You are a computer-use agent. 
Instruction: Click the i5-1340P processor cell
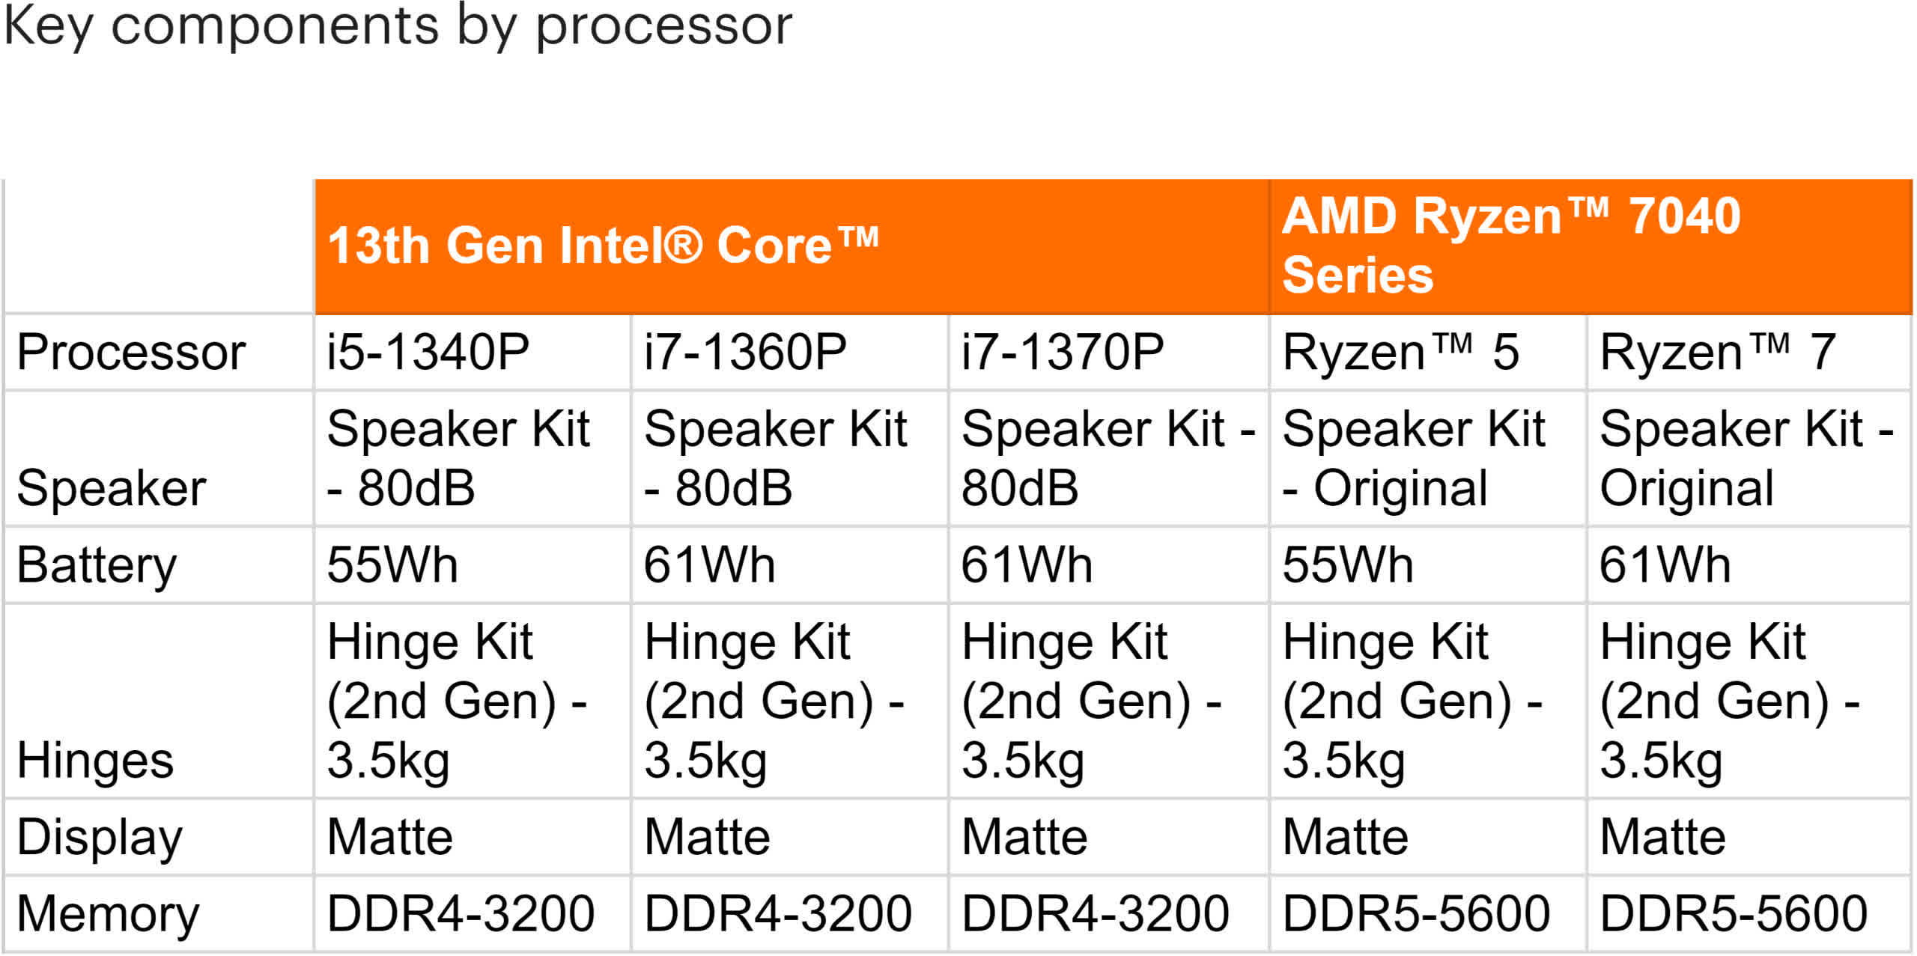point(473,352)
